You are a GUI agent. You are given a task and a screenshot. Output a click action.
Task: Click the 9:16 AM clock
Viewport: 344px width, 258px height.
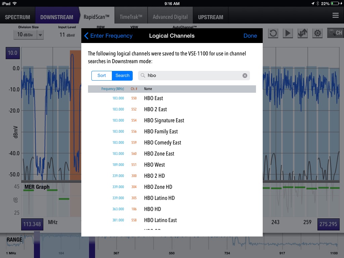[172, 3]
